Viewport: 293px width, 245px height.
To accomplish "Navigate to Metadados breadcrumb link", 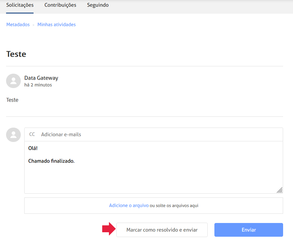I will point(18,25).
